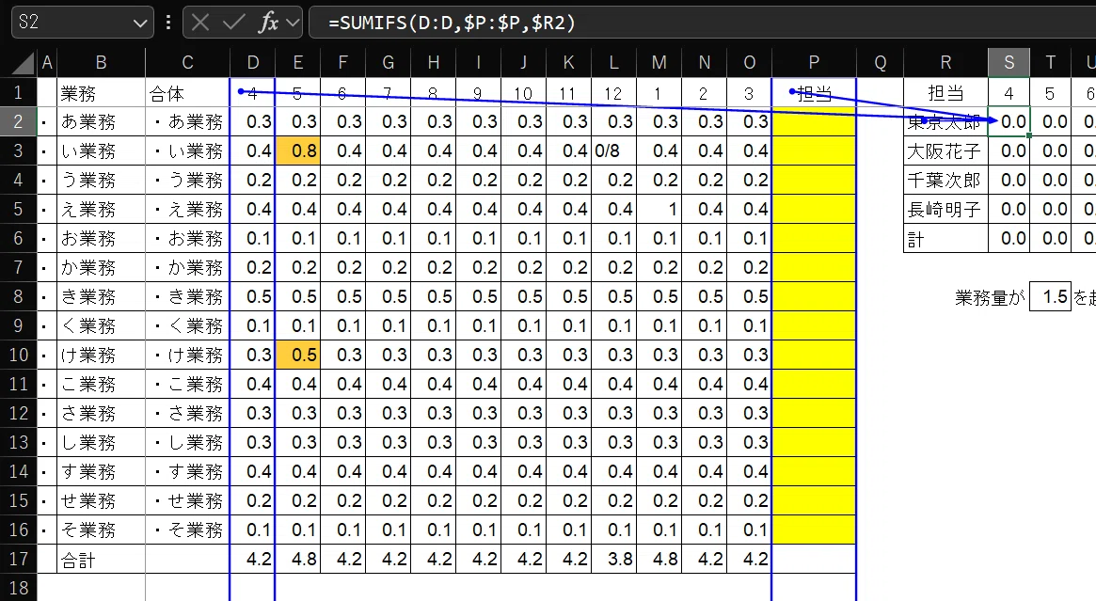This screenshot has width=1096, height=601.
Task: Click the name 長崎明子
Action: [944, 210]
